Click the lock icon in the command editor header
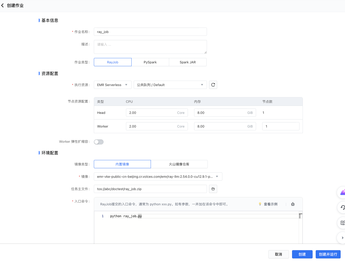345x262 pixels. [293, 204]
